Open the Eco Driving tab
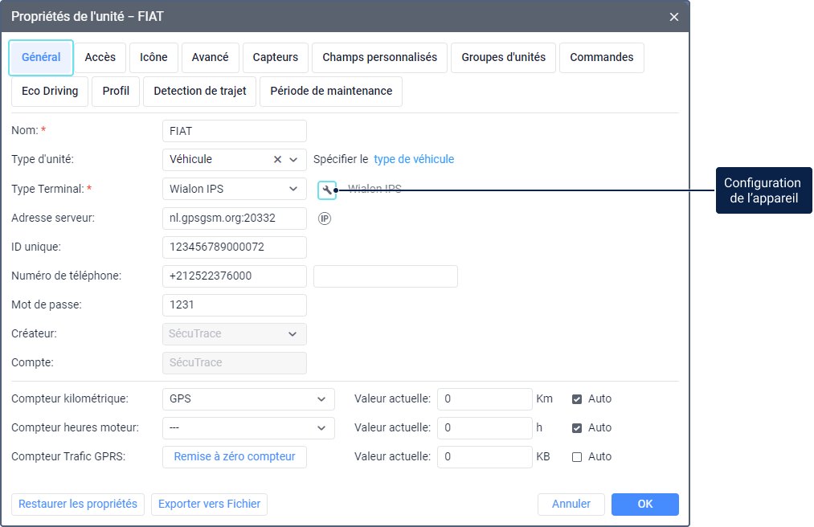The height and width of the screenshot is (527, 814). click(x=50, y=92)
